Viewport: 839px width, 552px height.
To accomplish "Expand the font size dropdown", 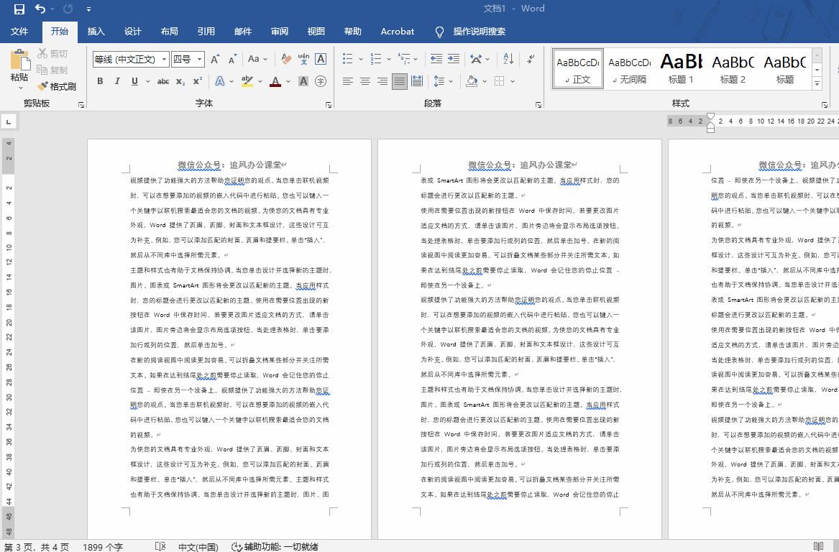I will 199,57.
